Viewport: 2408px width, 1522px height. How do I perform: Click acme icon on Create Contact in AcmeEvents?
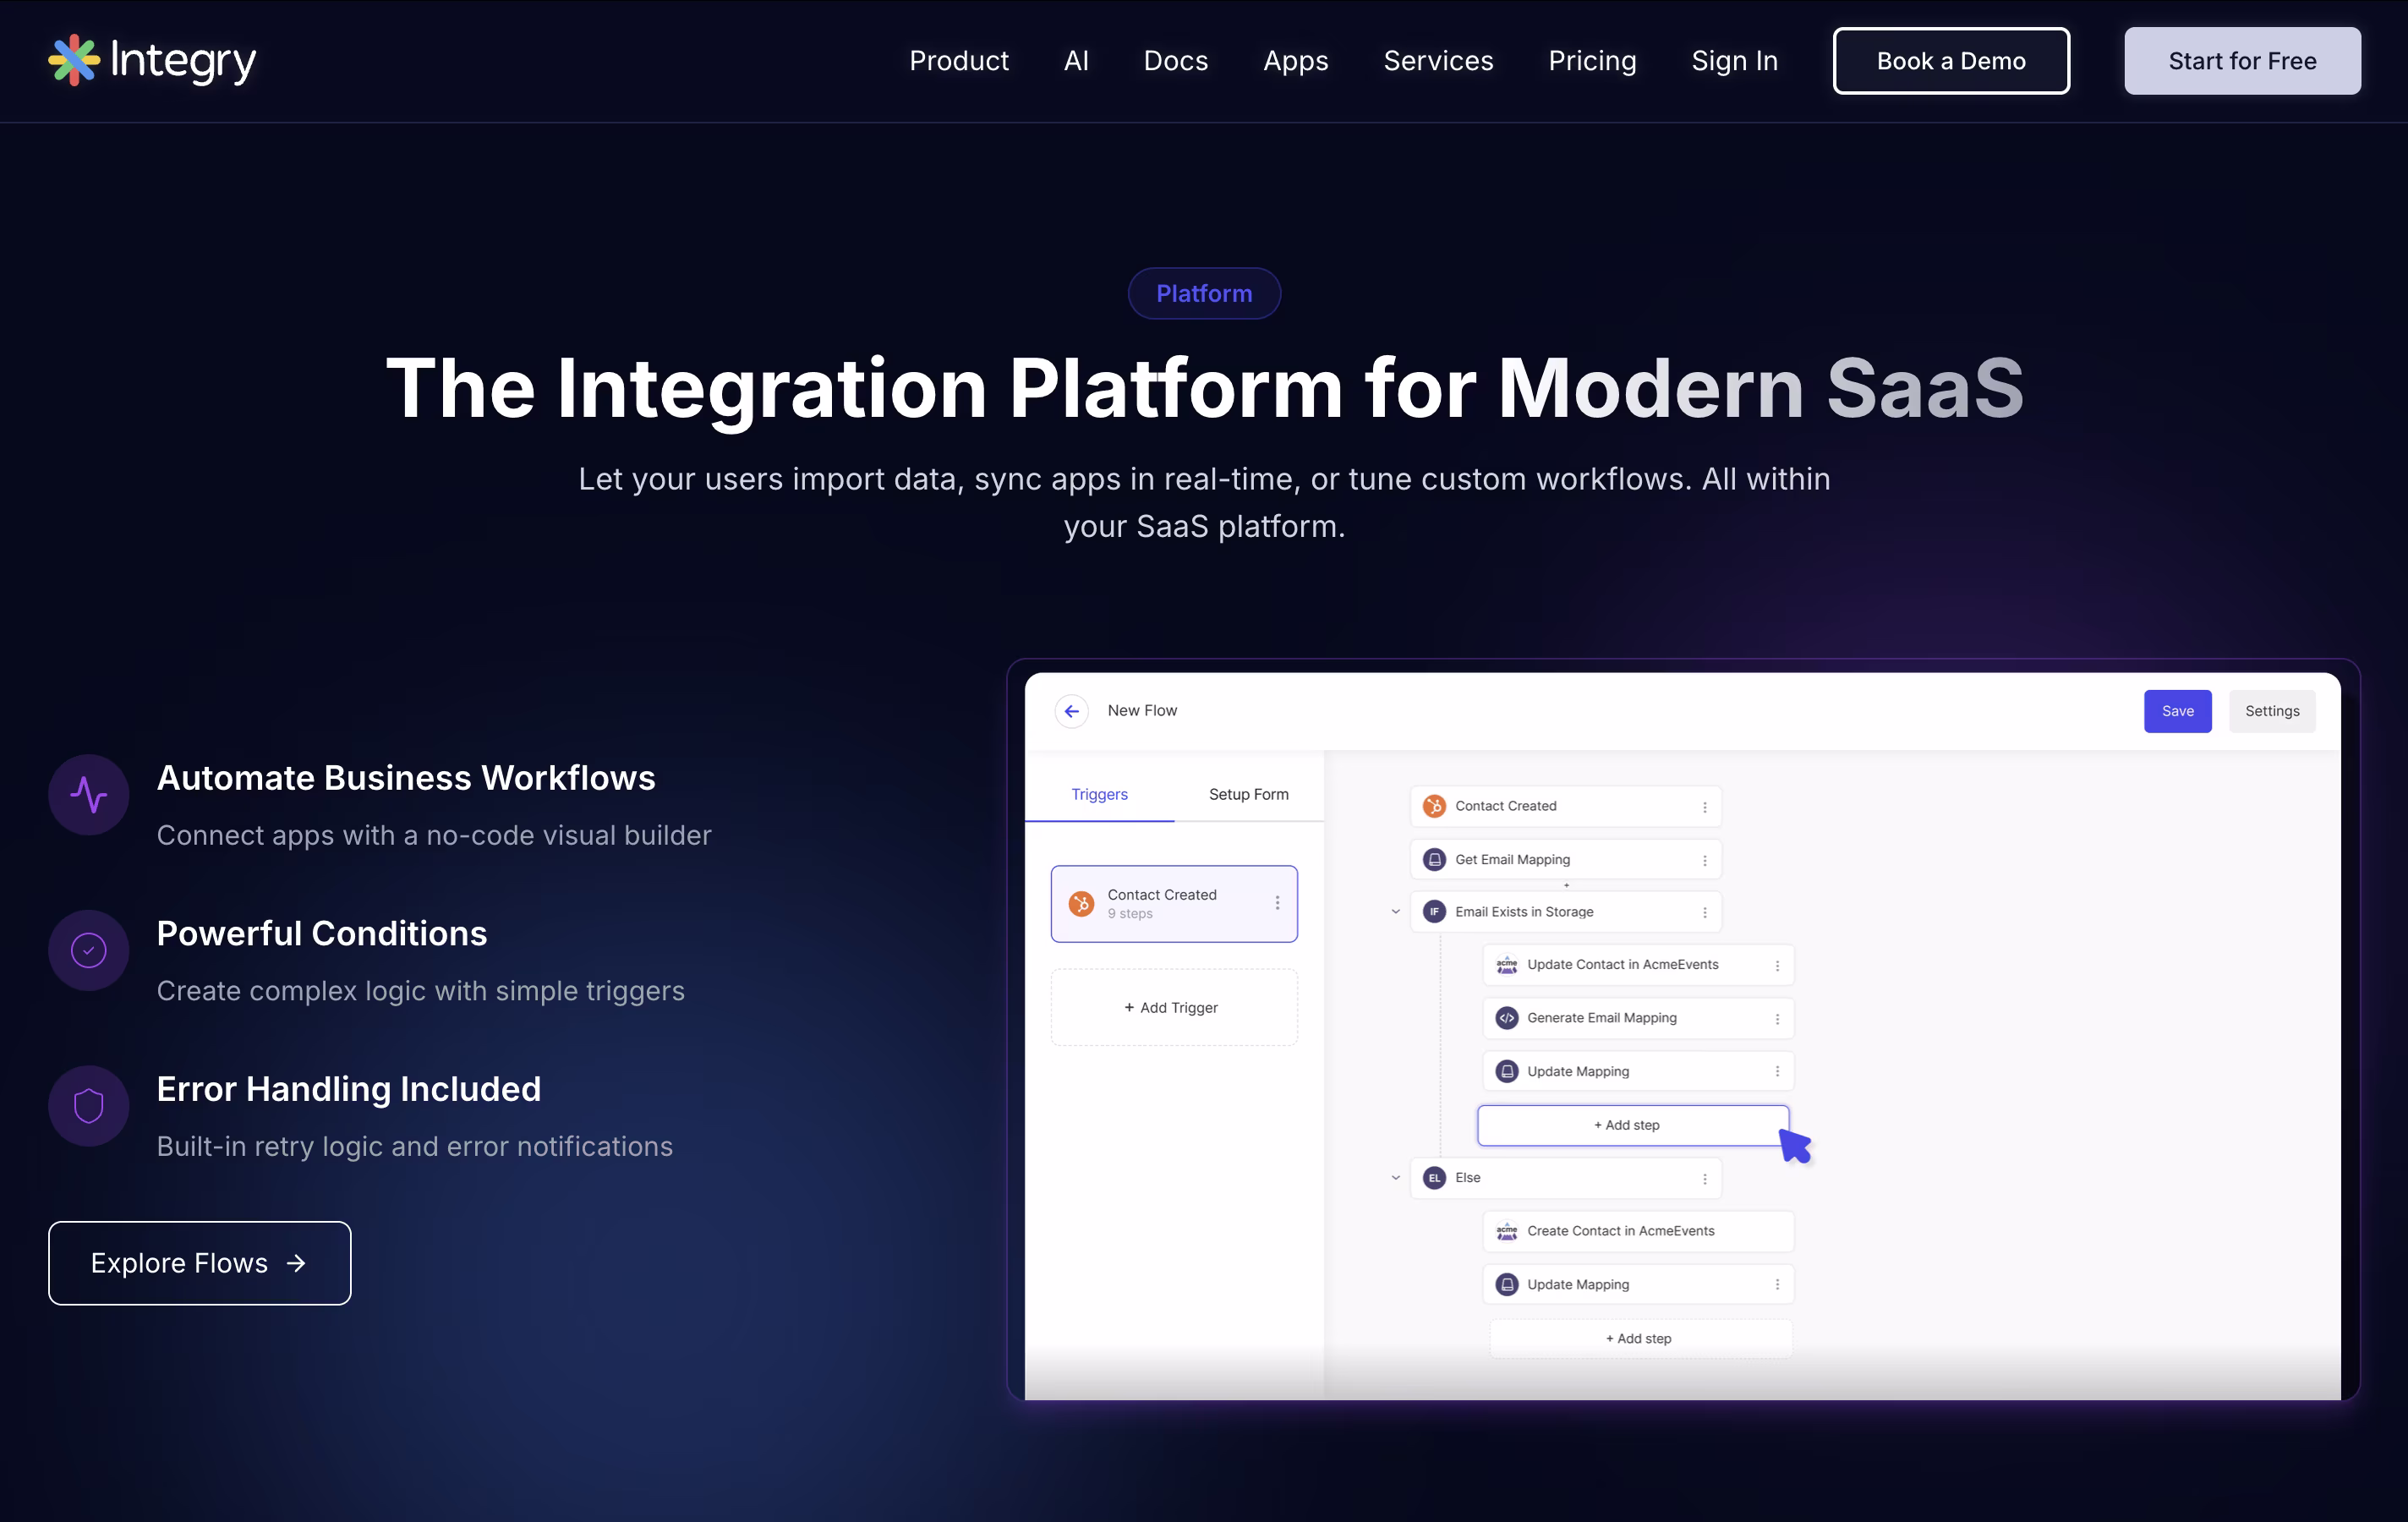[x=1506, y=1231]
